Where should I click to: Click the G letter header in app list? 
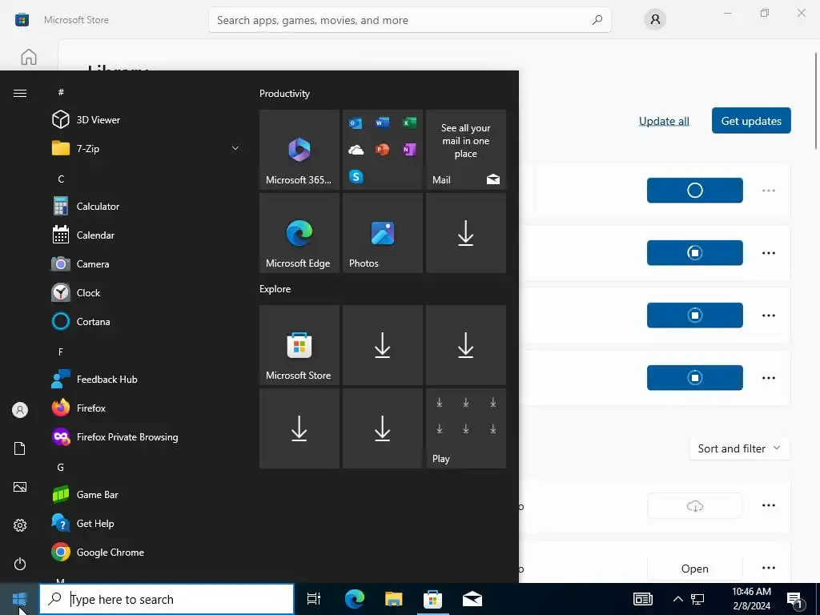coord(61,468)
